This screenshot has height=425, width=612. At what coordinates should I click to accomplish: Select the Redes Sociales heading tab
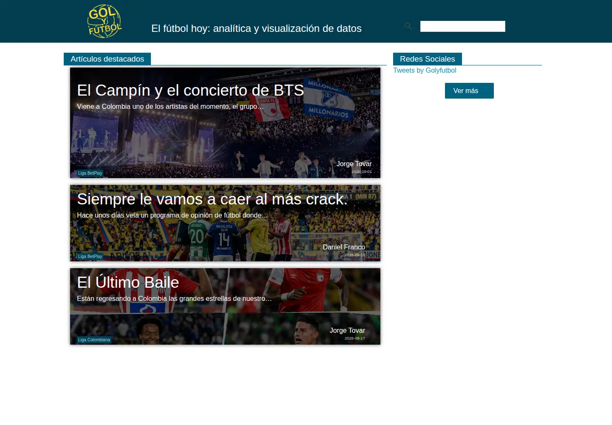[x=428, y=59]
